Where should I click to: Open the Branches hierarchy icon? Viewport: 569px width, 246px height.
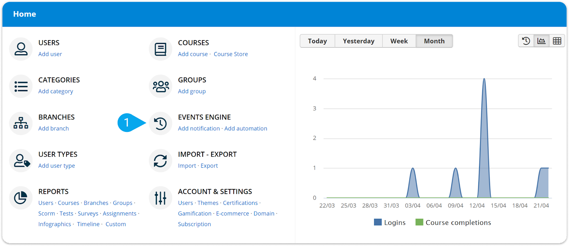tap(21, 123)
